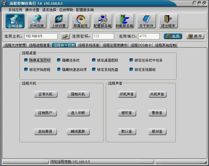Viewport: 209px width, 166px height.
Task: Click the 连接主机 address input field
Action: [41, 36]
